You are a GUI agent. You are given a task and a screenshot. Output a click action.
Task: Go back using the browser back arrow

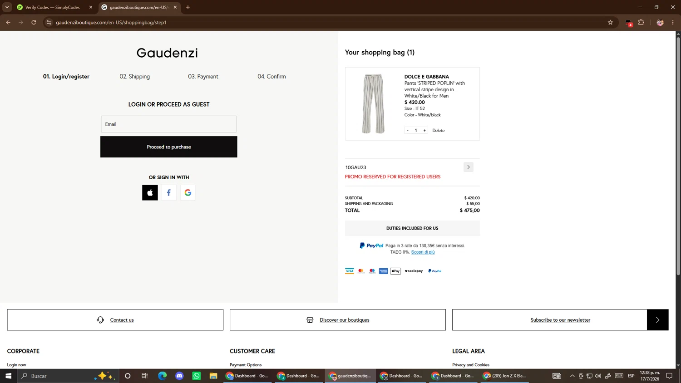(8, 22)
